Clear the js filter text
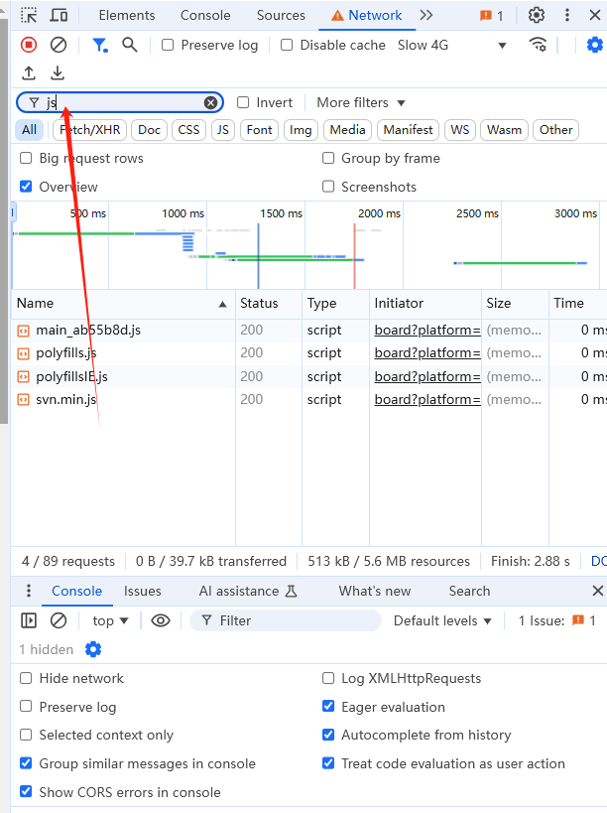The width and height of the screenshot is (607, 813). [x=210, y=102]
